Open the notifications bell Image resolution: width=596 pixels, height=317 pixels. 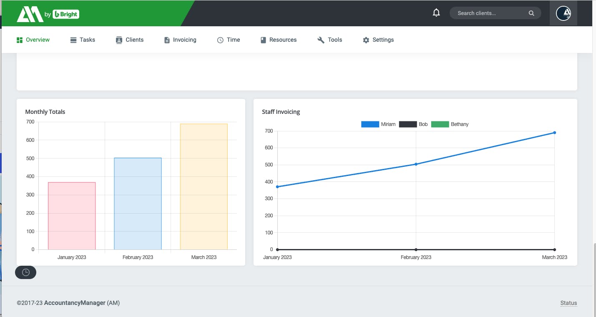436,13
